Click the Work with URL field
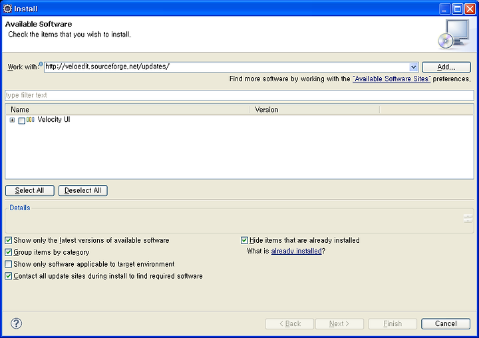The height and width of the screenshot is (338, 479). point(227,67)
